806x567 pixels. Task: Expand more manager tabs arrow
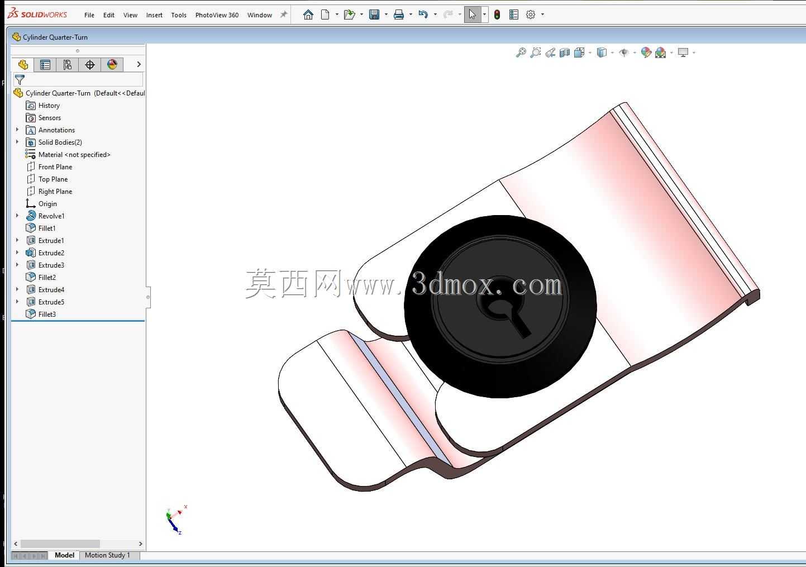139,65
